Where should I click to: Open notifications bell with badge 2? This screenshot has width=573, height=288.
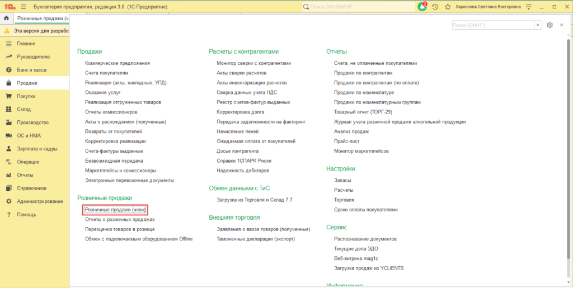click(422, 7)
